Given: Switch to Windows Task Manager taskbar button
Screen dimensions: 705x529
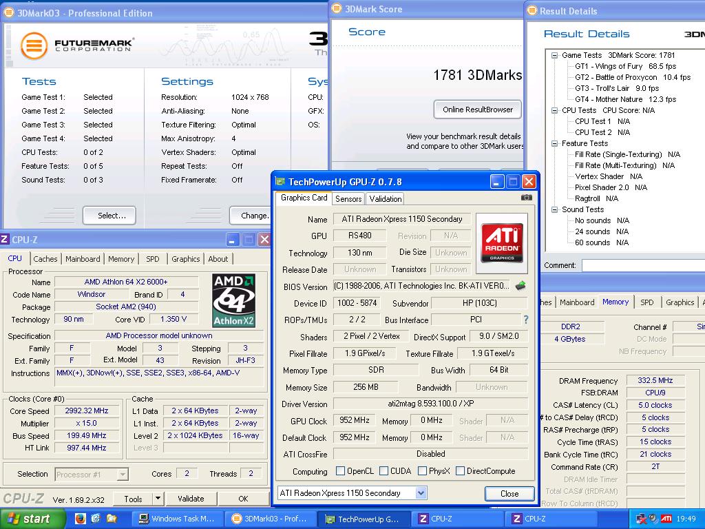Looking at the screenshot, I should pos(178,519).
